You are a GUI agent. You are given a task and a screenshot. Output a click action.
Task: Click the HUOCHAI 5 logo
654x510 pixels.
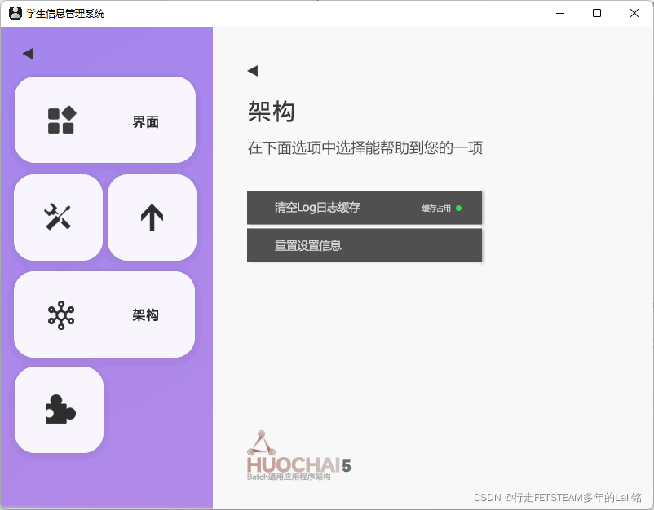(298, 456)
